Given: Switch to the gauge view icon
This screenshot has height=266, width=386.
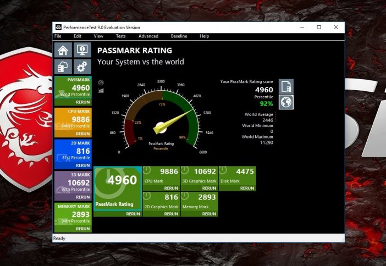Looking at the screenshot, I should [x=101, y=82].
